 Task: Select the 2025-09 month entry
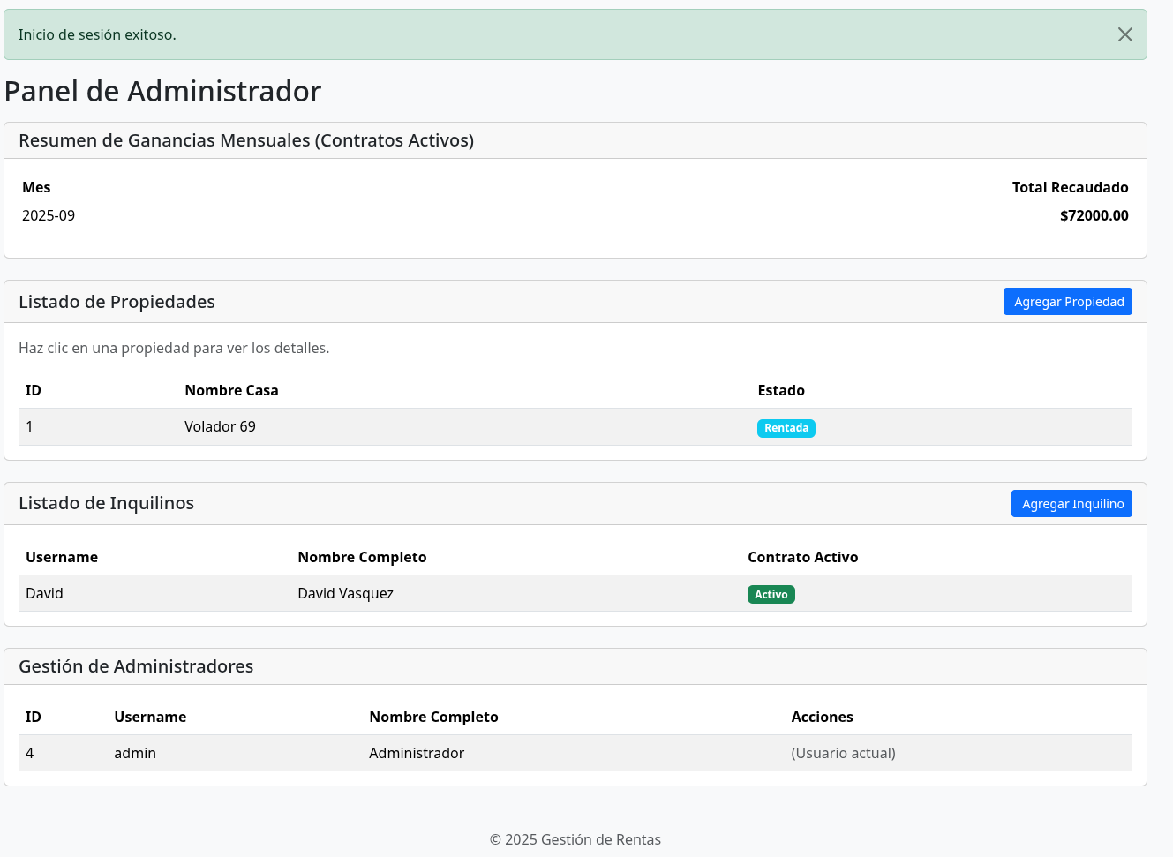click(x=49, y=216)
